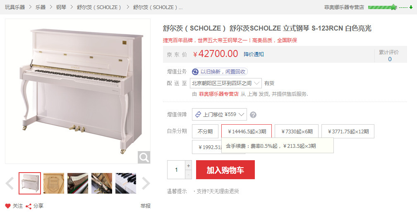Show next thumbnails with right arrow

[x=146, y=183]
